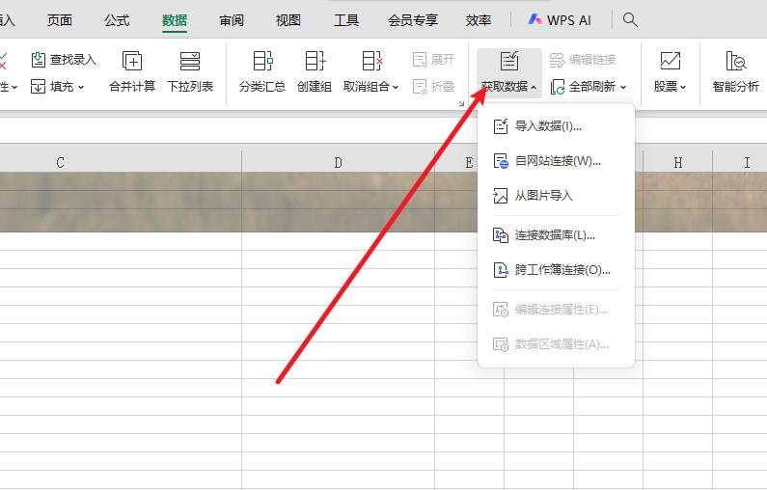Choose 连接数据库(L)... menu item
Image resolution: width=767 pixels, height=490 pixels.
[556, 235]
